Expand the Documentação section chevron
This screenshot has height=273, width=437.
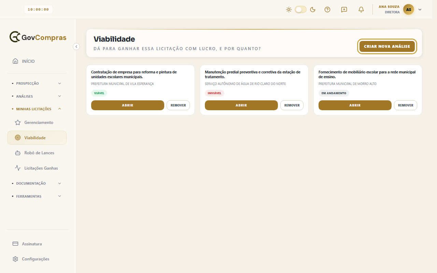tap(60, 183)
